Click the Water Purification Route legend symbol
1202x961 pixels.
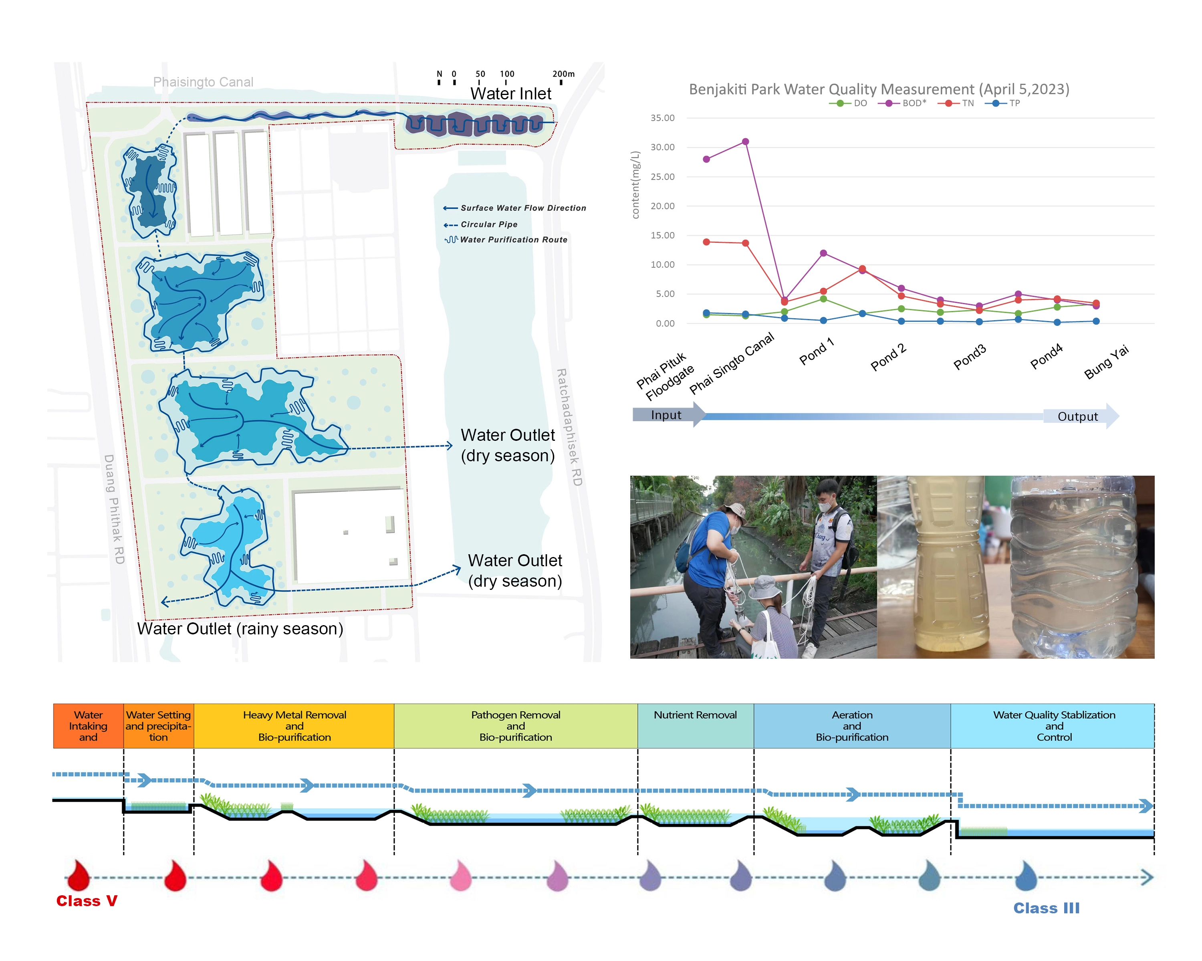tap(451, 240)
